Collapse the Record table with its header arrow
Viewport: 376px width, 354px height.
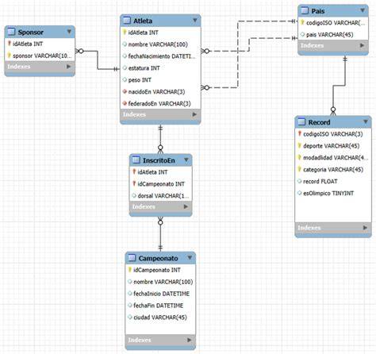366,121
